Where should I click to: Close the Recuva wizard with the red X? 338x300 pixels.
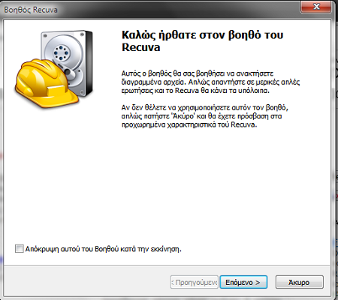pyautogui.click(x=316, y=6)
